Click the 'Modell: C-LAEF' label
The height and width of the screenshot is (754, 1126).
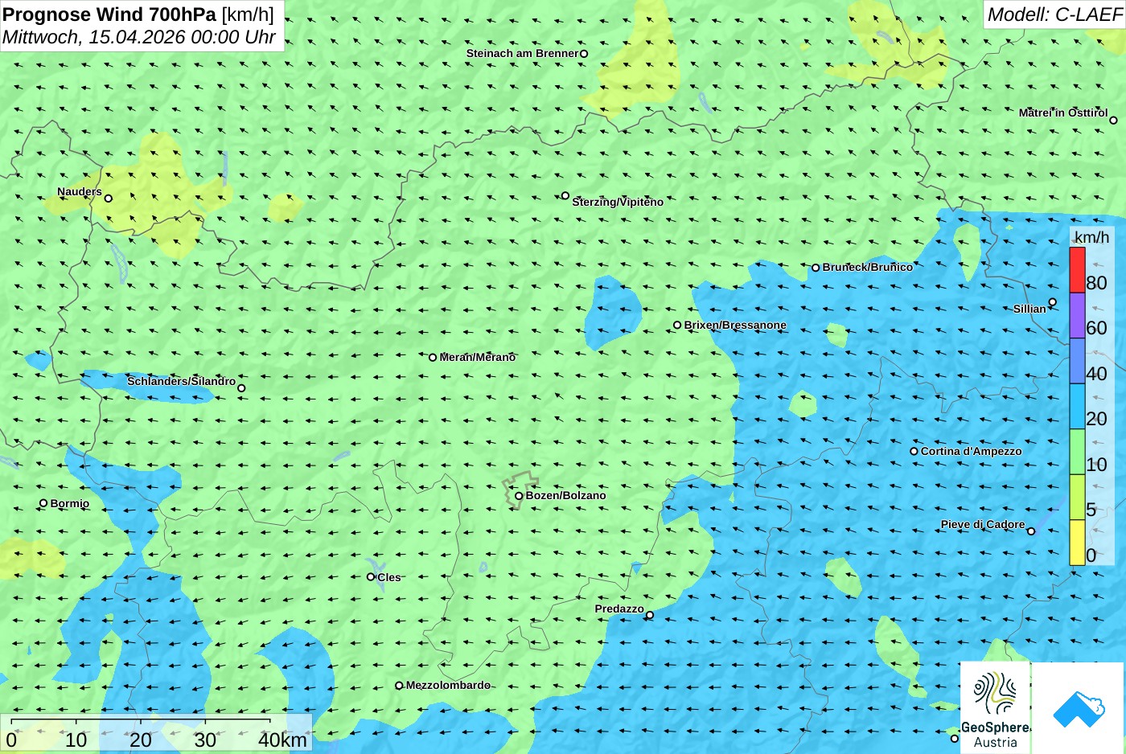[x=1054, y=14]
